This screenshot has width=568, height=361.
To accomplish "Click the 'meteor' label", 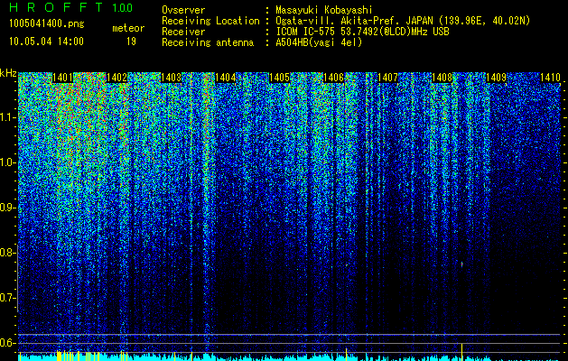I will [128, 28].
